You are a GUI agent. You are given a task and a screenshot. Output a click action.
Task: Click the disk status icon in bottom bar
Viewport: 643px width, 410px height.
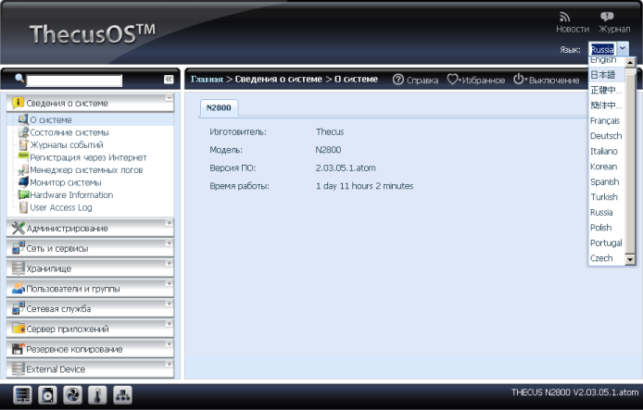pyautogui.click(x=47, y=395)
